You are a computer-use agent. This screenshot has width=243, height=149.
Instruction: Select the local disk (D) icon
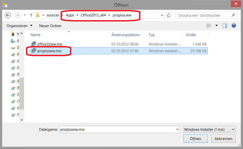point(13,48)
